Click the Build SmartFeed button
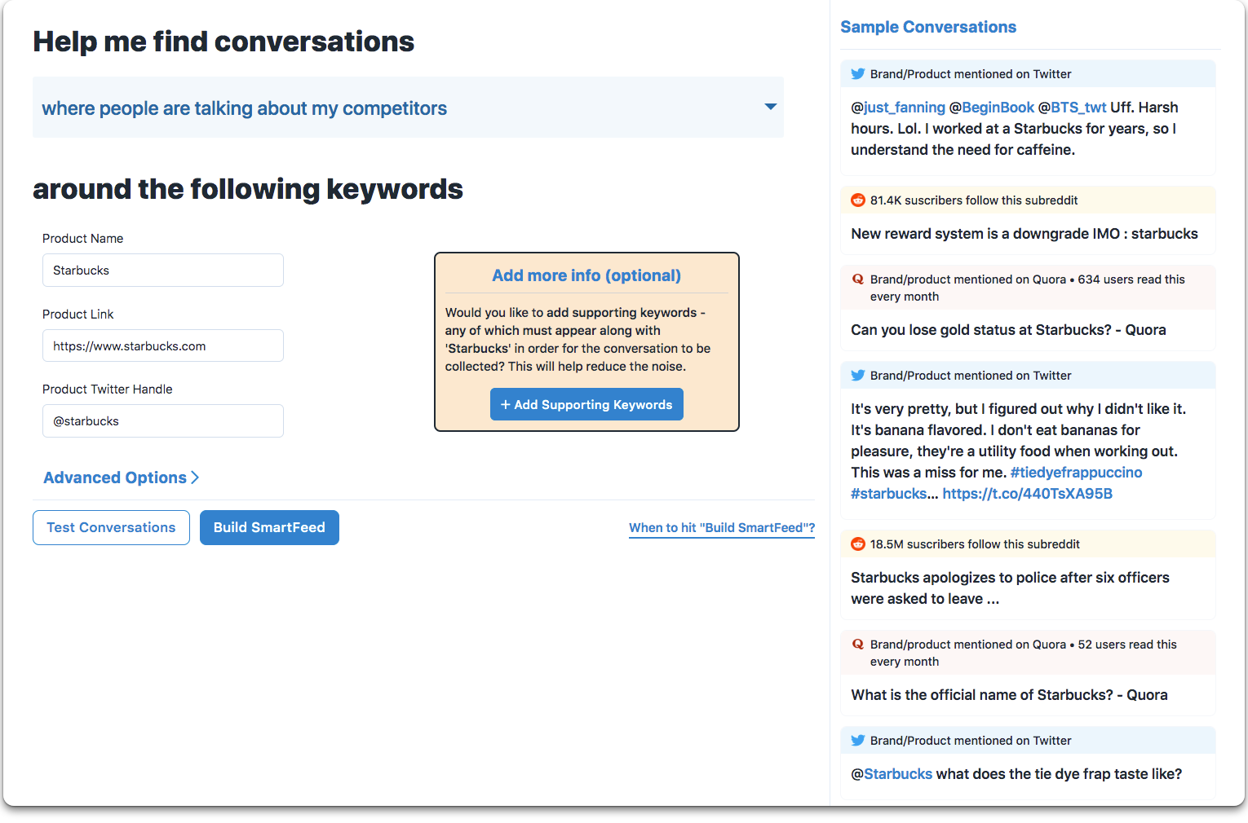 [269, 527]
